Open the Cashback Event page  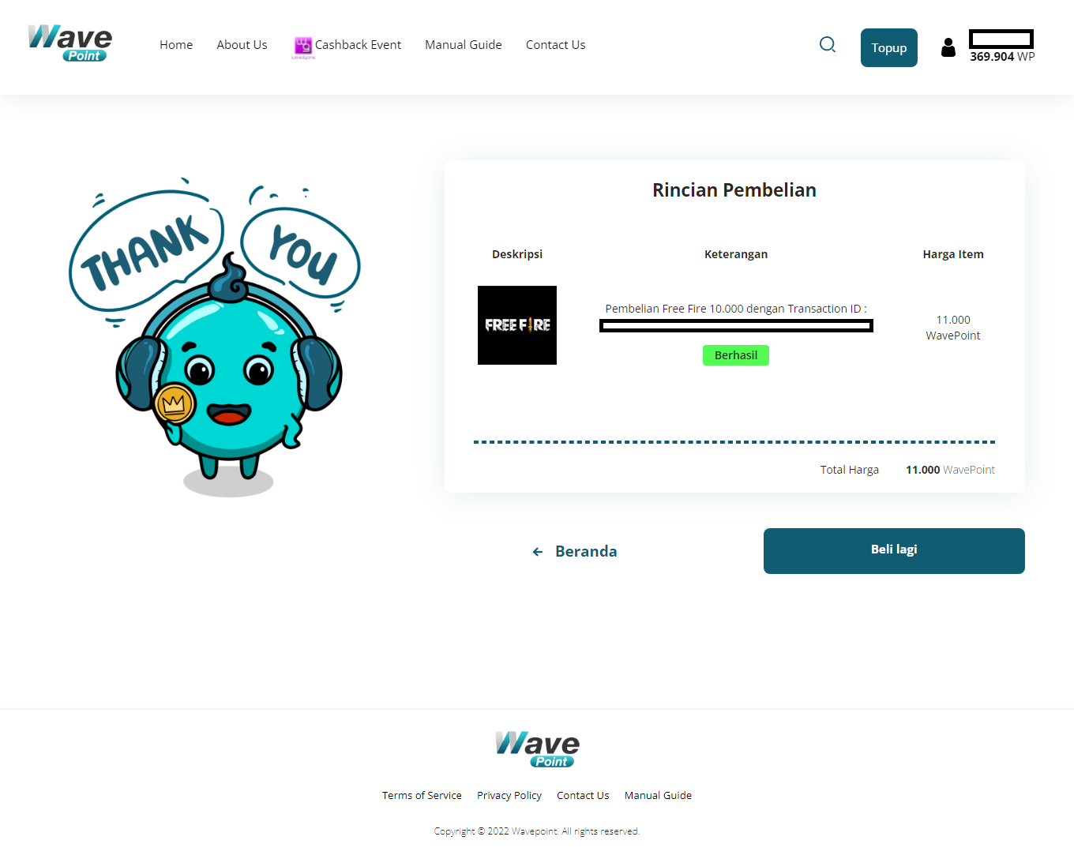coord(358,45)
